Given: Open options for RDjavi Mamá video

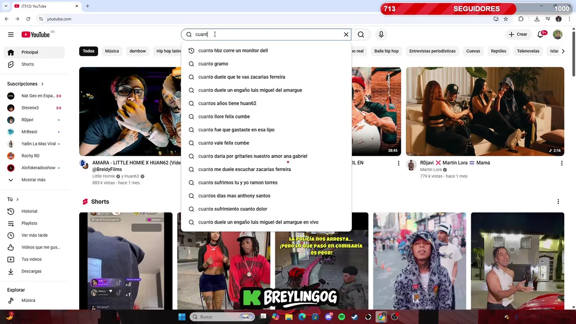Looking at the screenshot, I should (562, 163).
